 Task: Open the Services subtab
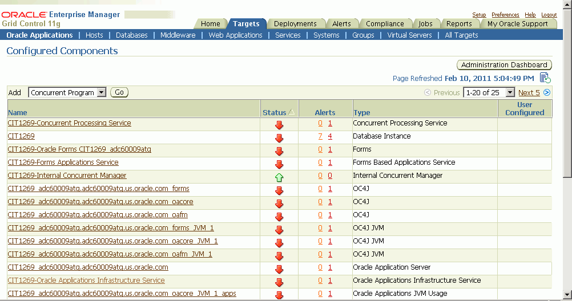tap(288, 35)
